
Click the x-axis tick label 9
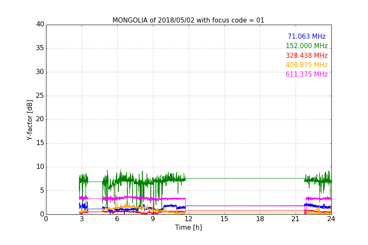click(x=153, y=219)
